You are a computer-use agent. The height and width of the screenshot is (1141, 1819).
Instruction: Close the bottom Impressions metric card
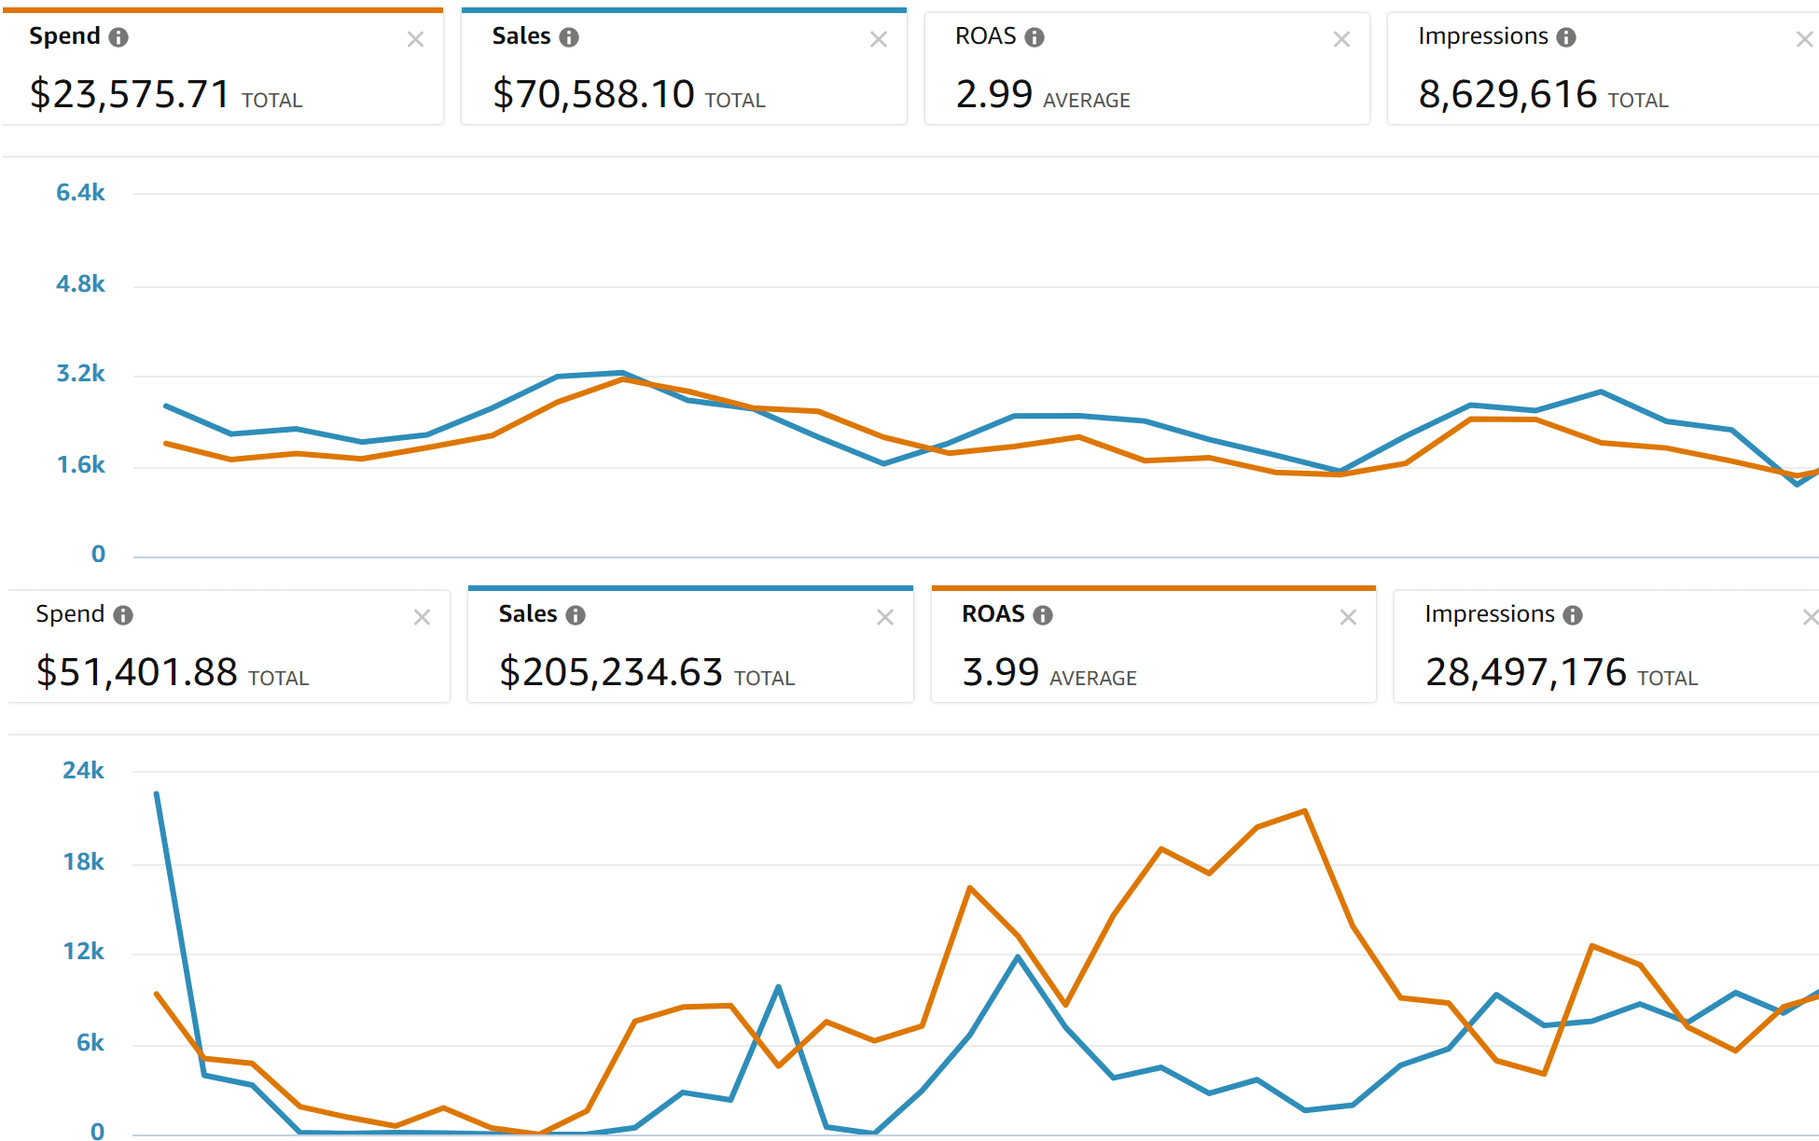tap(1811, 616)
